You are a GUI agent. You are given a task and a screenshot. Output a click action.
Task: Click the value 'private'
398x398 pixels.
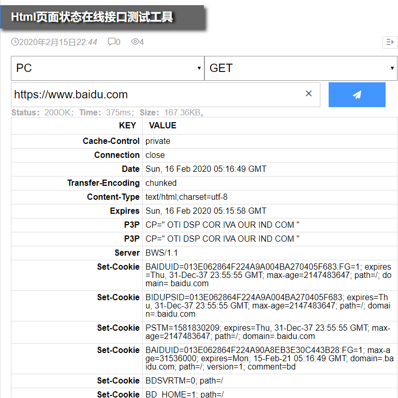pos(158,141)
